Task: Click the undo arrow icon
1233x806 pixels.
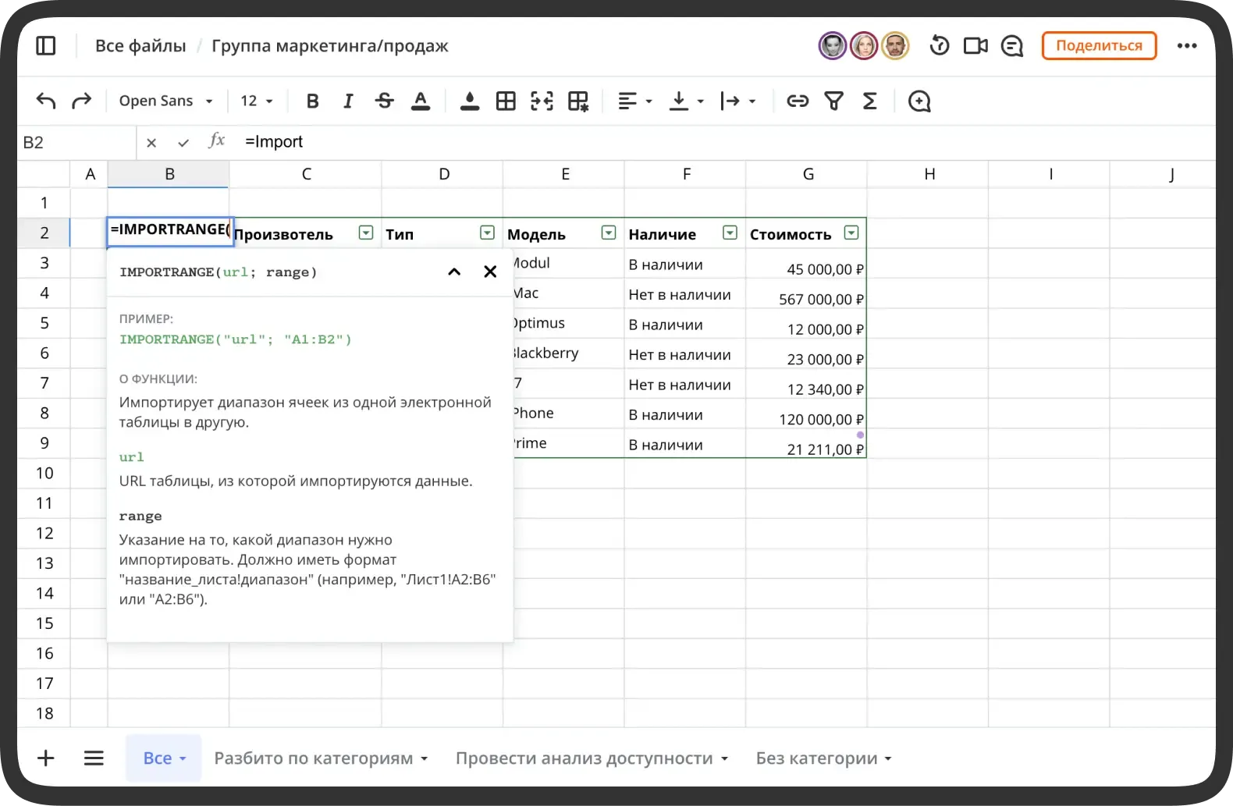Action: click(x=46, y=101)
